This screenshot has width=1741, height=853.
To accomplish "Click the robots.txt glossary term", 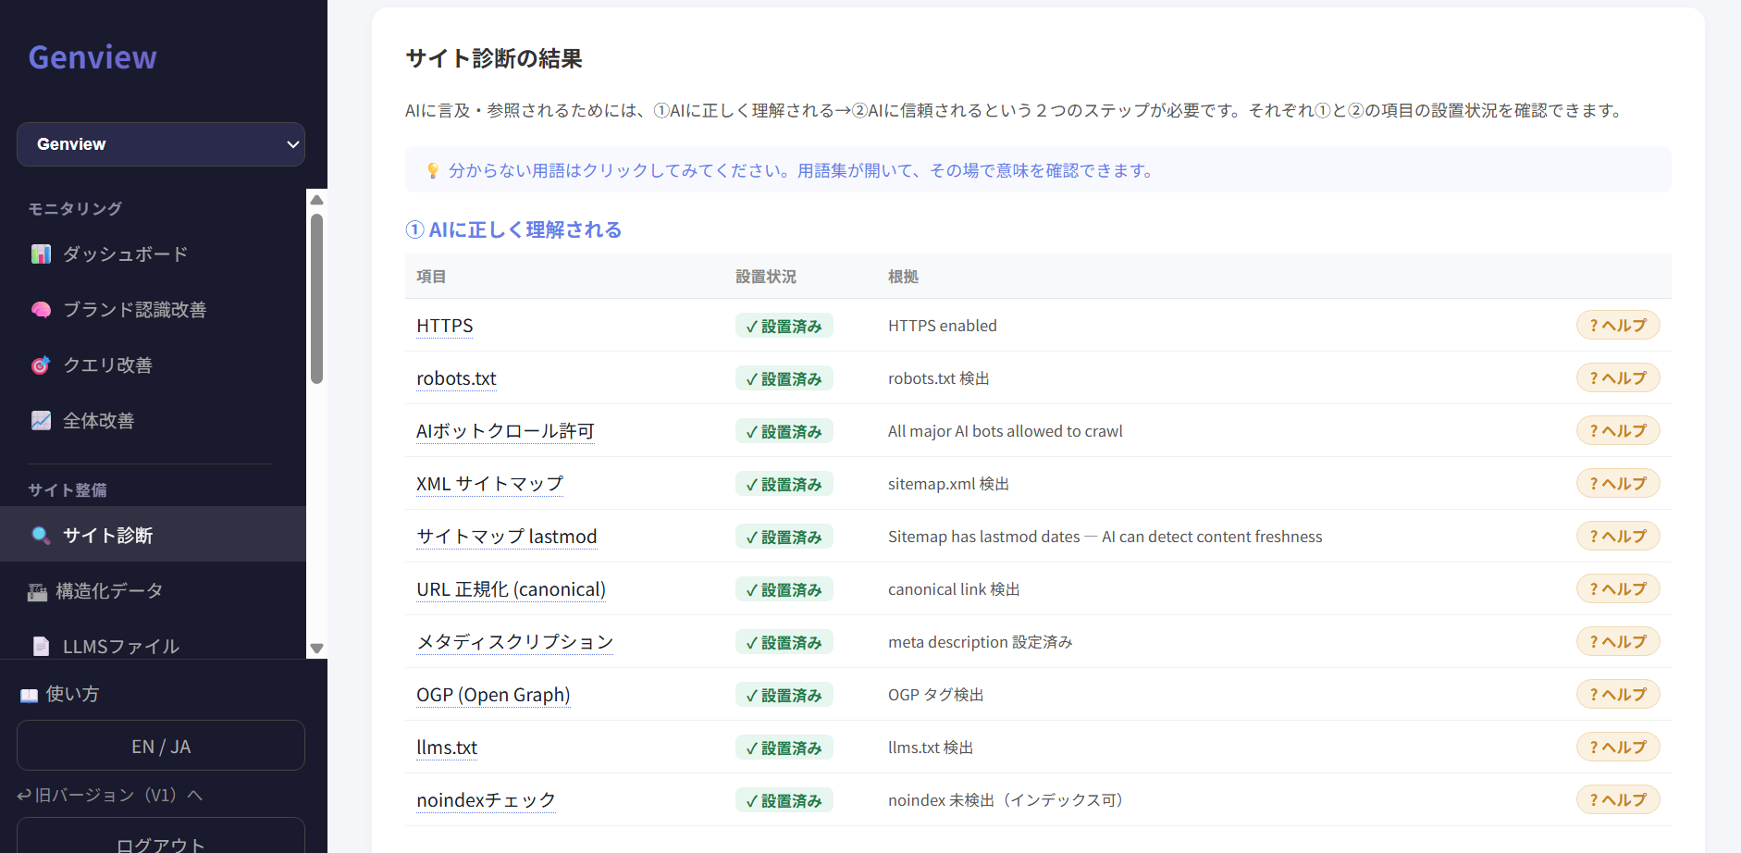I will click(456, 378).
